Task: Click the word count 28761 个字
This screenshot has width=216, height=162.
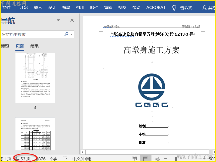Action: (46, 159)
